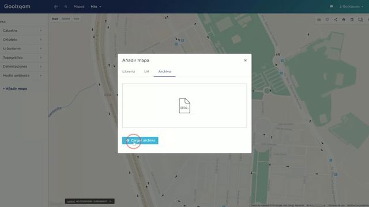This screenshot has height=207, width=369.
Task: Open search with the magnifier icon
Action: (66, 6)
